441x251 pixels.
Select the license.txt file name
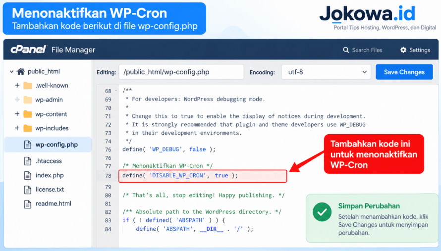pyautogui.click(x=50, y=190)
